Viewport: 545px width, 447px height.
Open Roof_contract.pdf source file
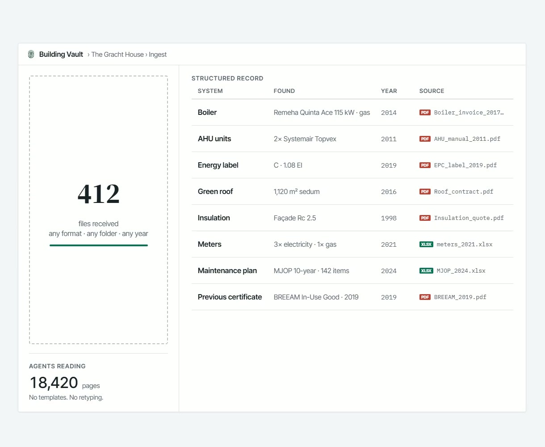(x=464, y=192)
